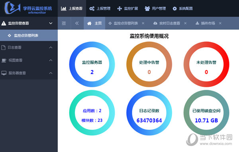Click the 10.71 GB disk value
239x152 pixels.
coord(206,120)
